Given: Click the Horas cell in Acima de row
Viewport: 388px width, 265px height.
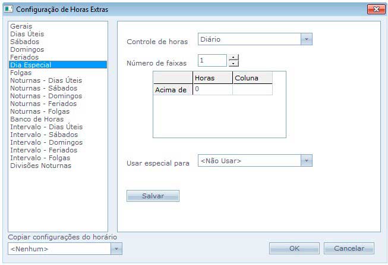Looking at the screenshot, I should 212,89.
